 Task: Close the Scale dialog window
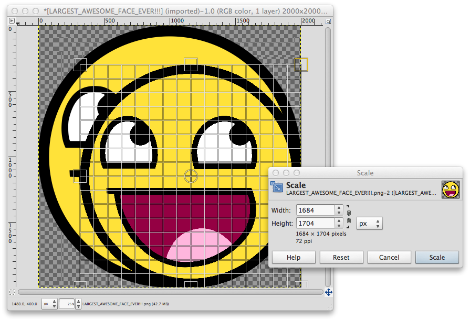[276, 173]
